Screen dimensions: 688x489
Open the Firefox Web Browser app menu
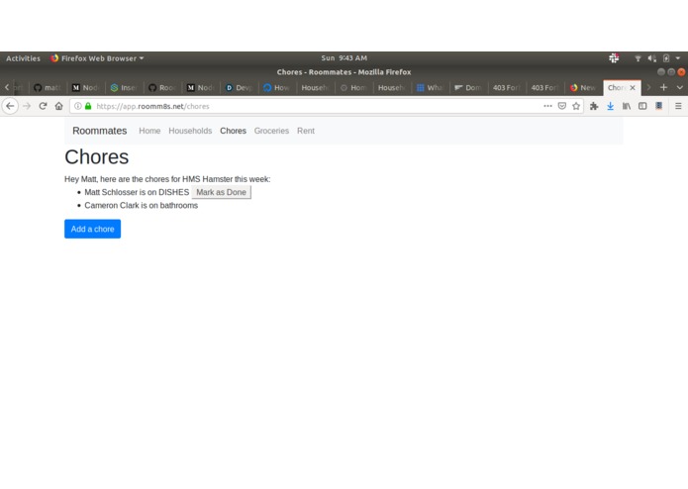click(x=97, y=58)
